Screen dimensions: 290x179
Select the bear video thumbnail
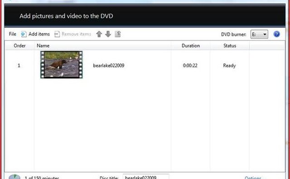62,65
